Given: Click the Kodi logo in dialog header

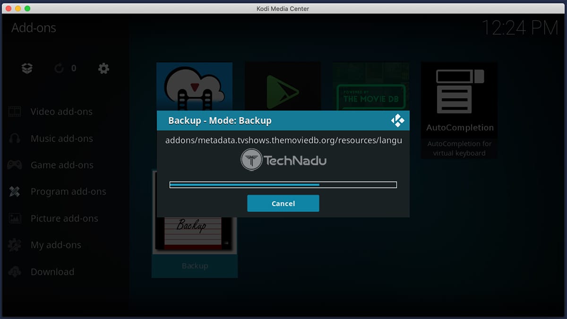Looking at the screenshot, I should [397, 121].
